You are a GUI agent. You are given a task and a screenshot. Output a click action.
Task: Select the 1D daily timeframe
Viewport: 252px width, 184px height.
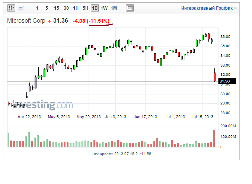(95, 8)
